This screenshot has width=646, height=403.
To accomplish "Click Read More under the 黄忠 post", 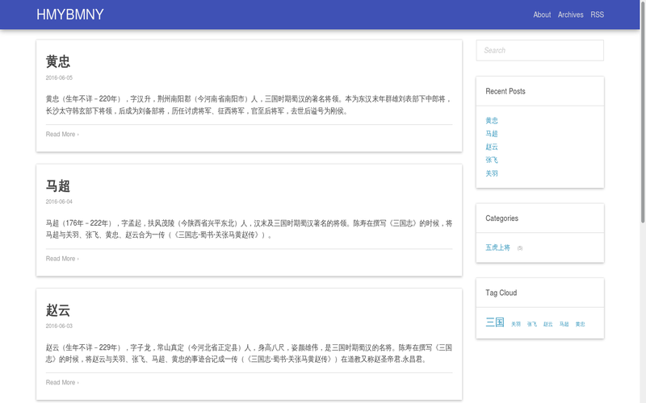I will click(61, 135).
